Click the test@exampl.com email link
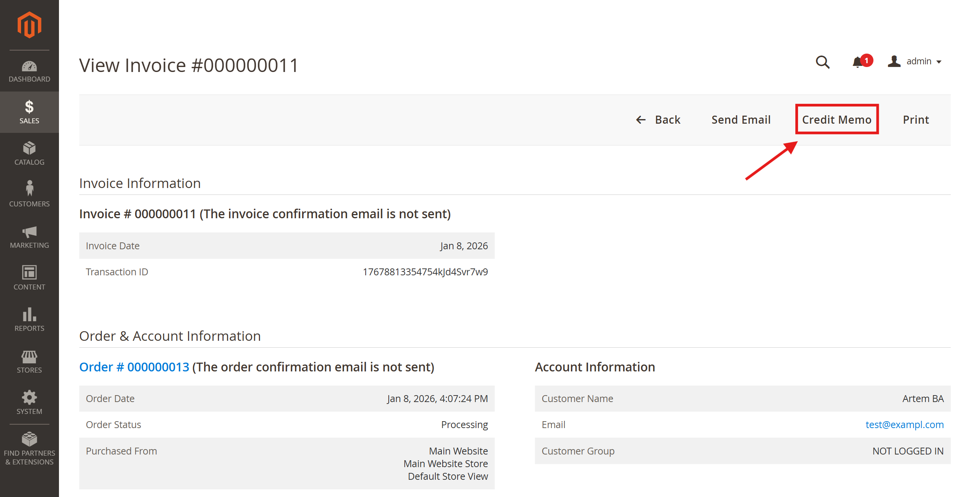Image resolution: width=968 pixels, height=497 pixels. pos(904,425)
